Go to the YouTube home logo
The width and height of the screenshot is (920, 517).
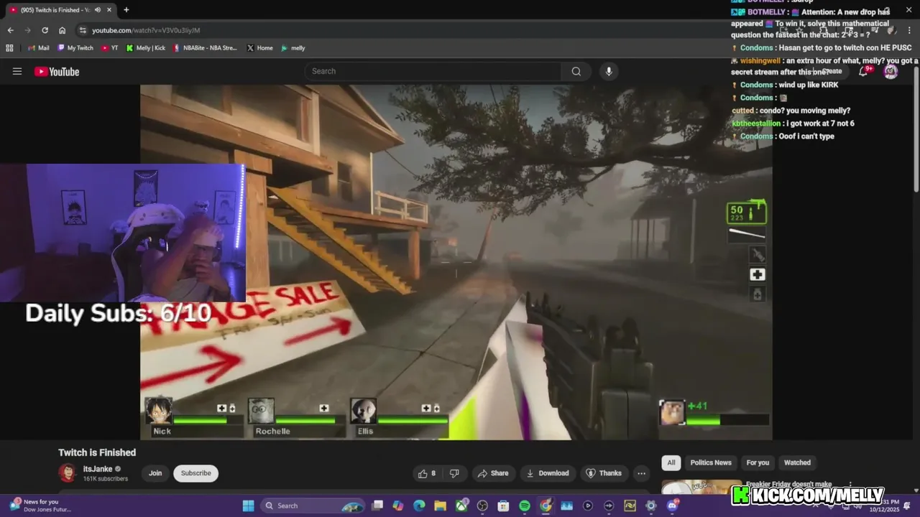click(57, 71)
